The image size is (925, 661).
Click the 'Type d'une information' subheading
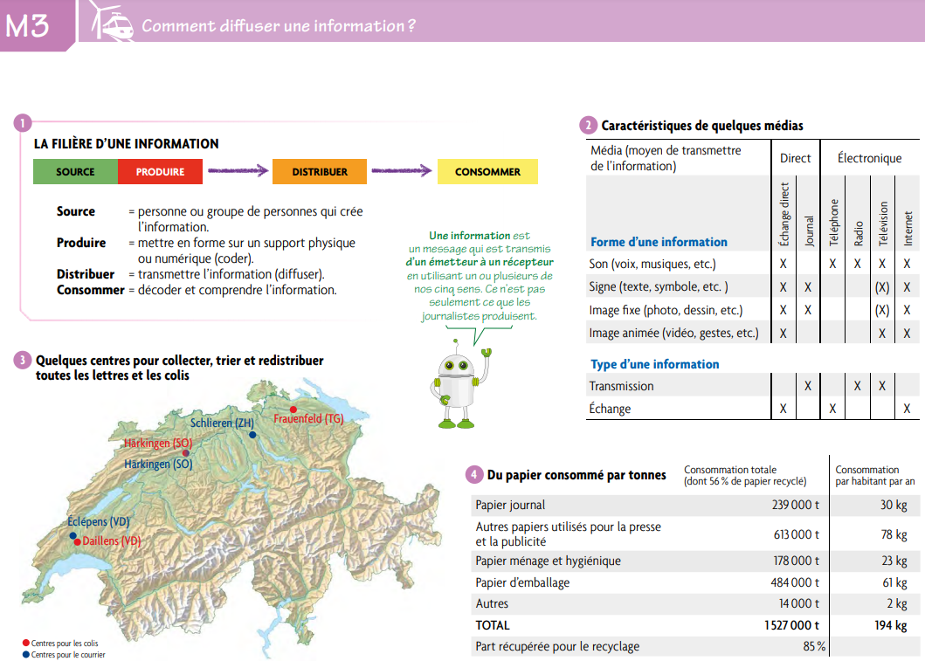(x=655, y=364)
